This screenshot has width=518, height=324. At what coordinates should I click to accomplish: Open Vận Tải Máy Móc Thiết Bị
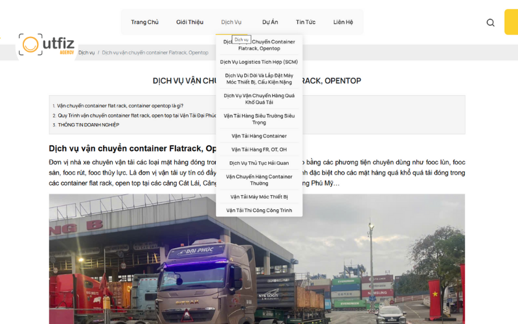259,197
